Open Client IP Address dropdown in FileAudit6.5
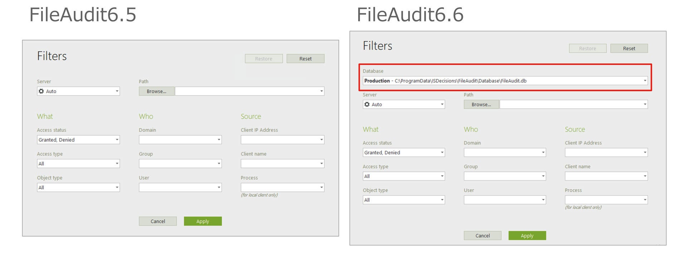 click(283, 140)
